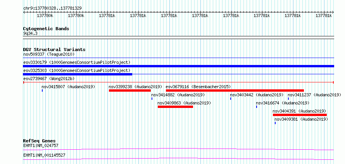Click the nsv509337 (Teague2010) variant label
This screenshot has height=164, width=345.
tap(49, 54)
